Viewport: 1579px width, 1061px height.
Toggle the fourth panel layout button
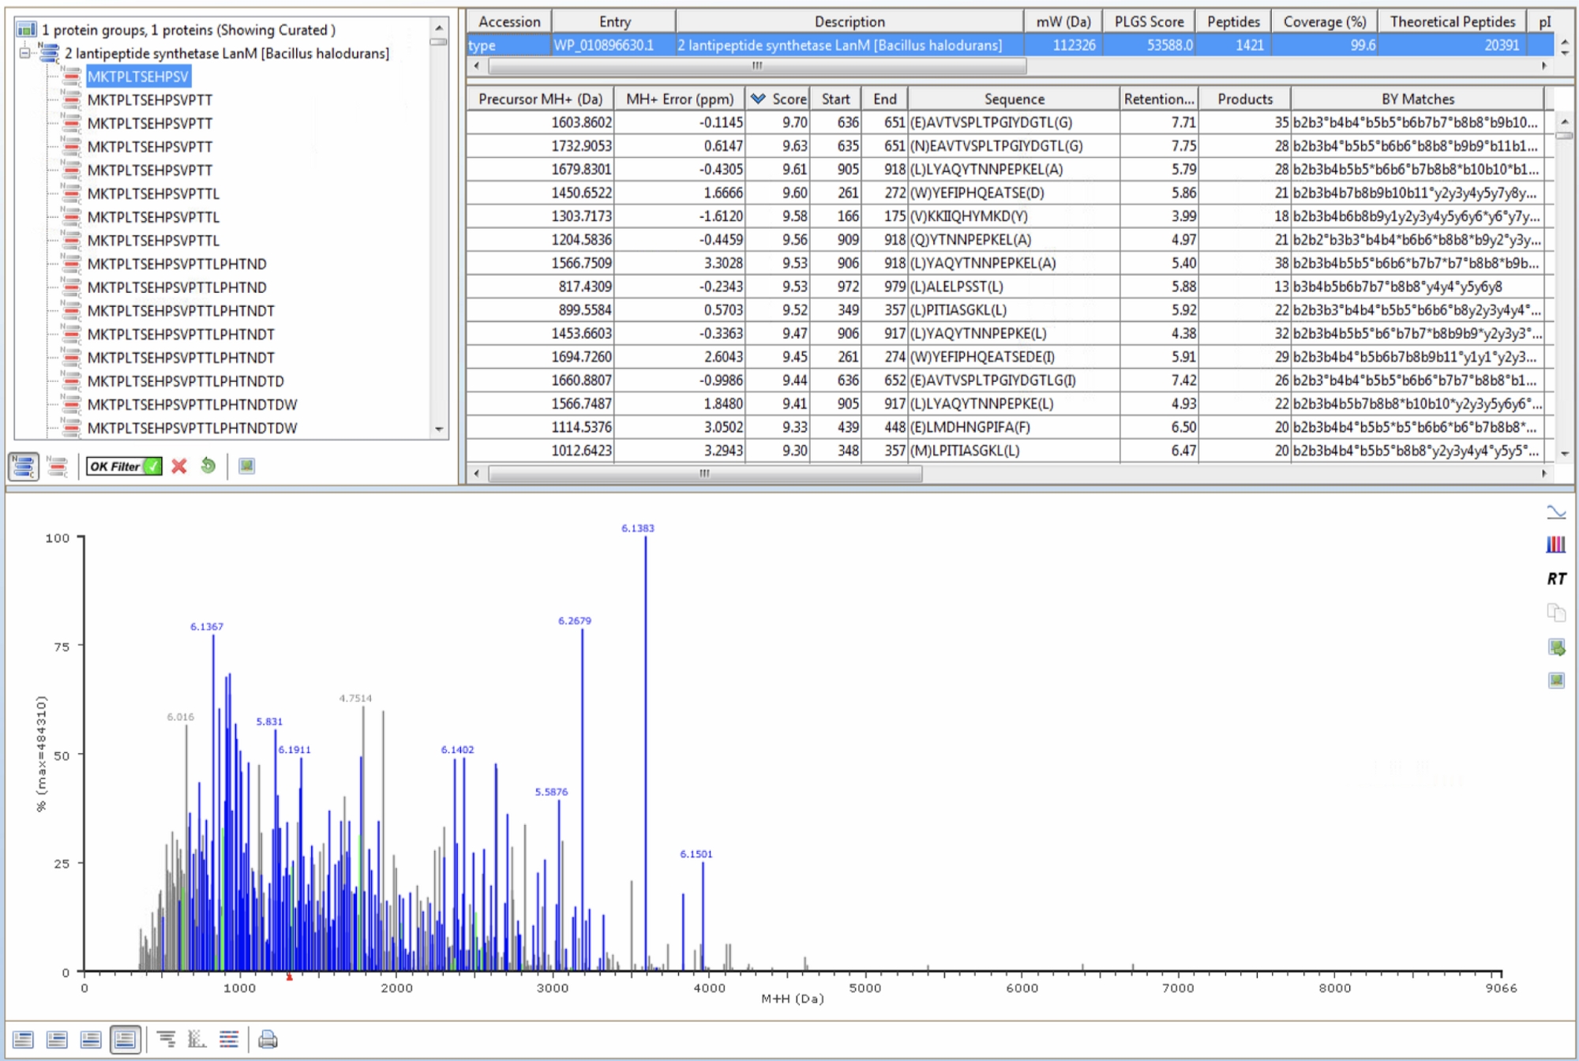(x=126, y=1040)
